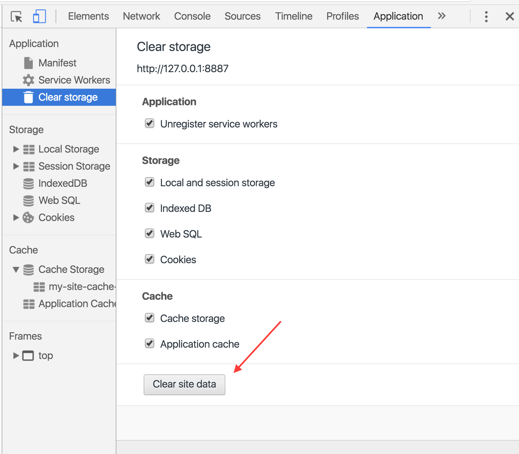Open Cache Storage in the sidebar
519x454 pixels.
(x=71, y=269)
